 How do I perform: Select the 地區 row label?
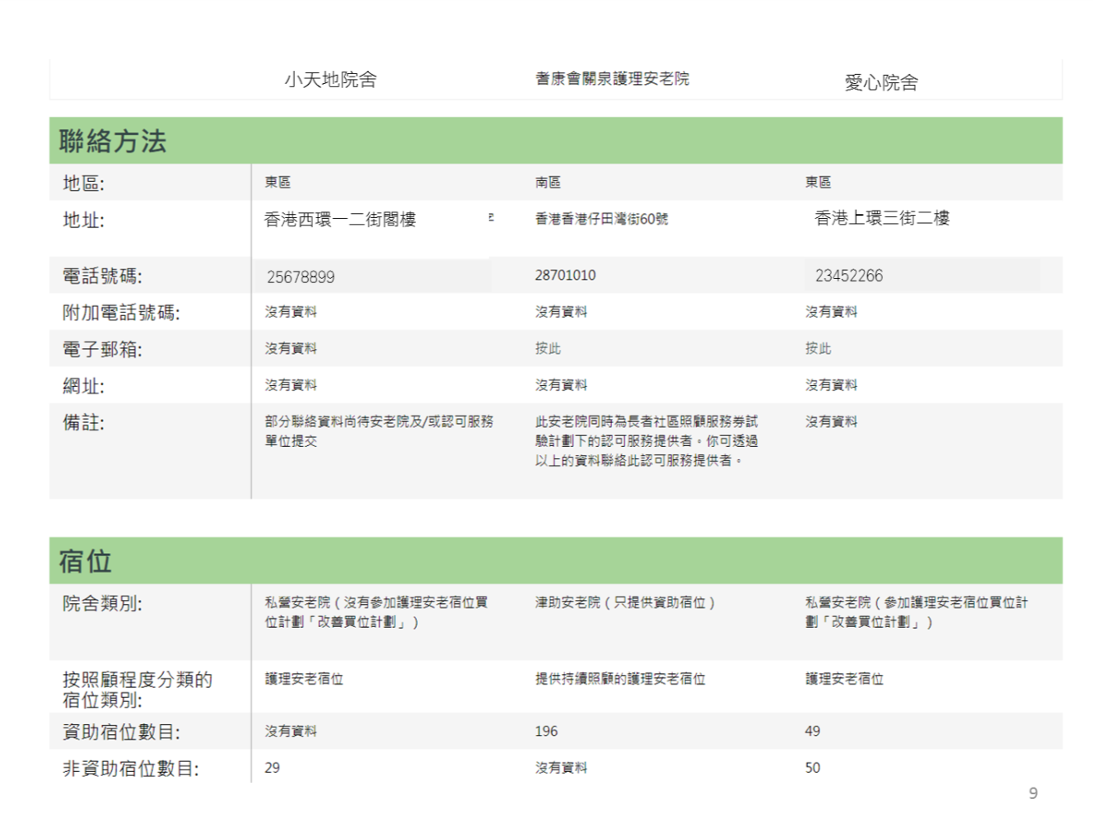pos(84,183)
